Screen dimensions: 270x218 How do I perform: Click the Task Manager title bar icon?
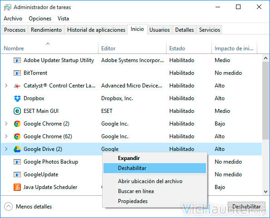point(7,7)
